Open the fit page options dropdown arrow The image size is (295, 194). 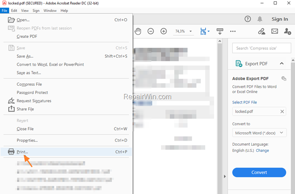click(209, 31)
